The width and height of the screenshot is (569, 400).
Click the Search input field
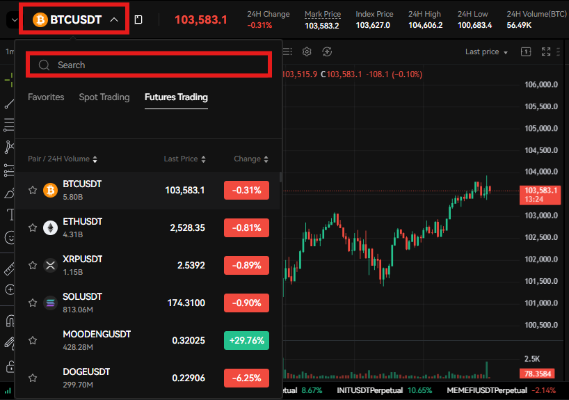(x=148, y=65)
